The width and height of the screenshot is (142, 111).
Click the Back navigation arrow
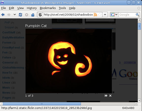[3, 15]
